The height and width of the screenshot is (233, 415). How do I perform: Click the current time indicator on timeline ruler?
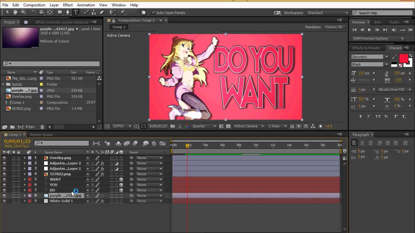click(187, 146)
